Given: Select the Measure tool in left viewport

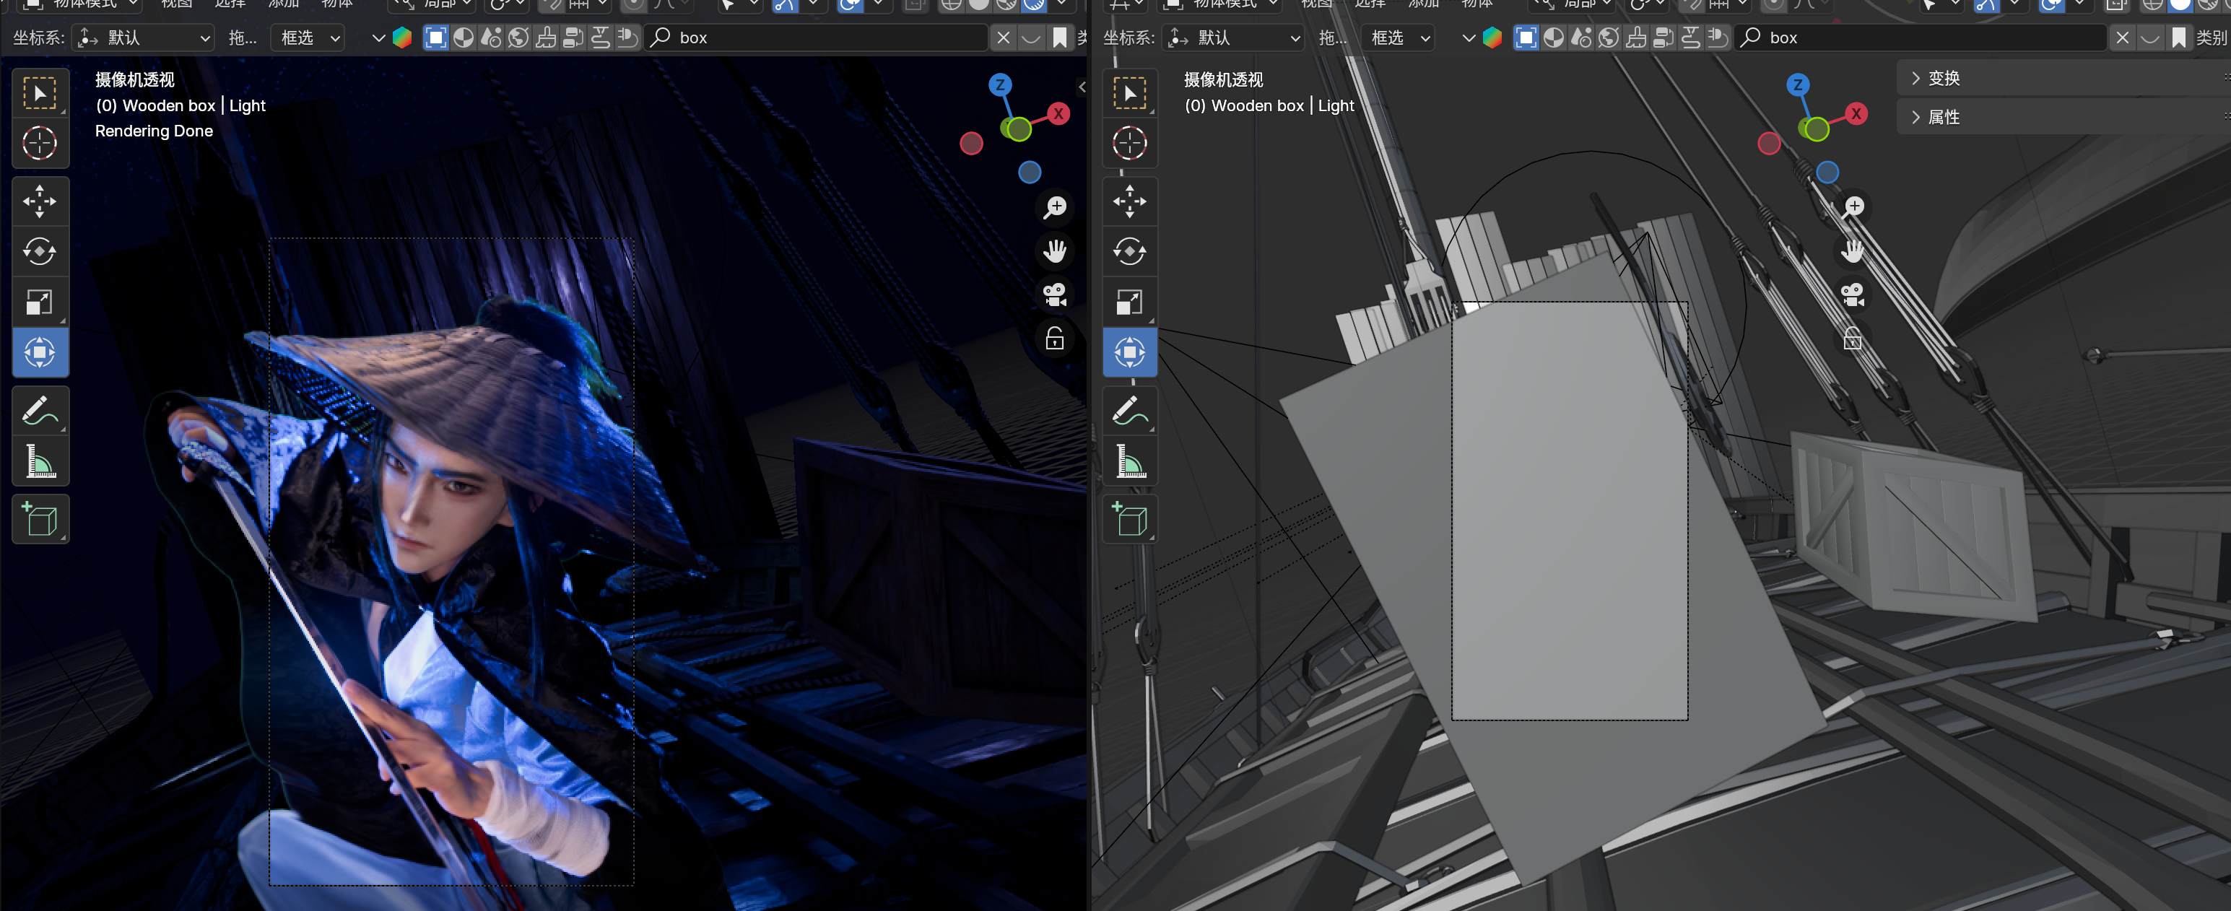Looking at the screenshot, I should tap(40, 461).
